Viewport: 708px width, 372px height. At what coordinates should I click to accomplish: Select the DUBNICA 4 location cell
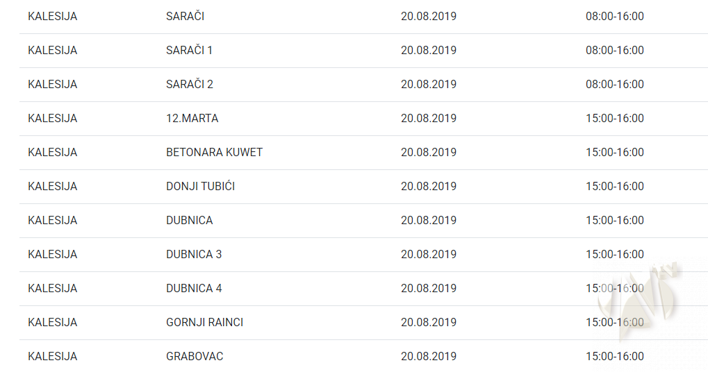pyautogui.click(x=194, y=289)
